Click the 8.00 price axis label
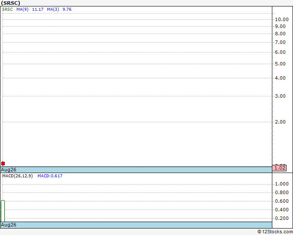Image resolution: width=293 pixels, height=235 pixels. click(x=281, y=34)
